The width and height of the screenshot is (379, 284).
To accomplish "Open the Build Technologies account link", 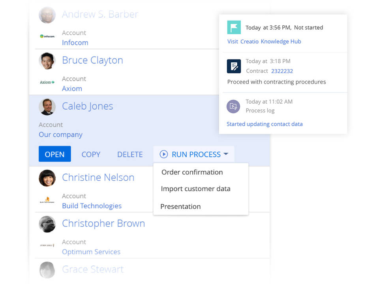I will pyautogui.click(x=92, y=206).
